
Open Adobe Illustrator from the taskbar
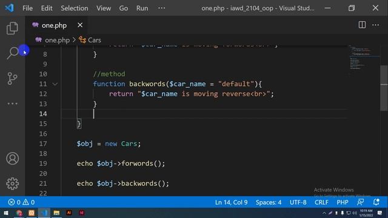click(x=69, y=213)
